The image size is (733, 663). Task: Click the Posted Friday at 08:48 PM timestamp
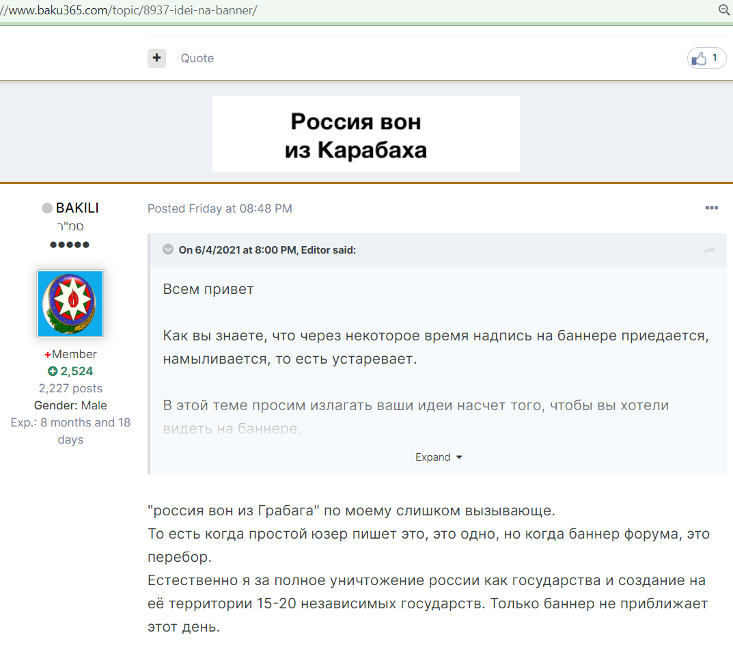tap(220, 208)
